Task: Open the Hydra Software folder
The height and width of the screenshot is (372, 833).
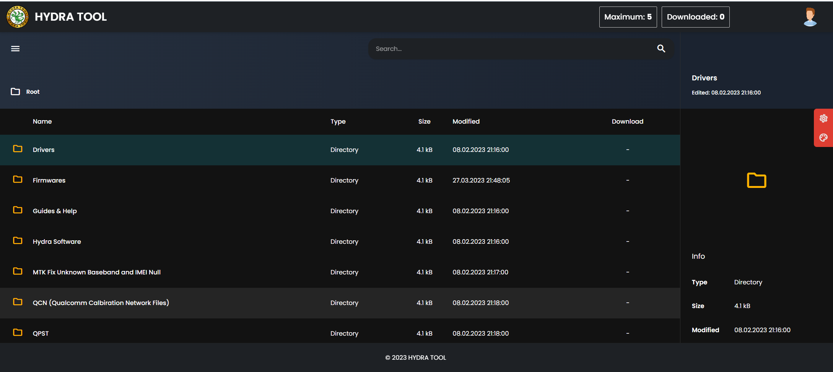Action: point(57,241)
